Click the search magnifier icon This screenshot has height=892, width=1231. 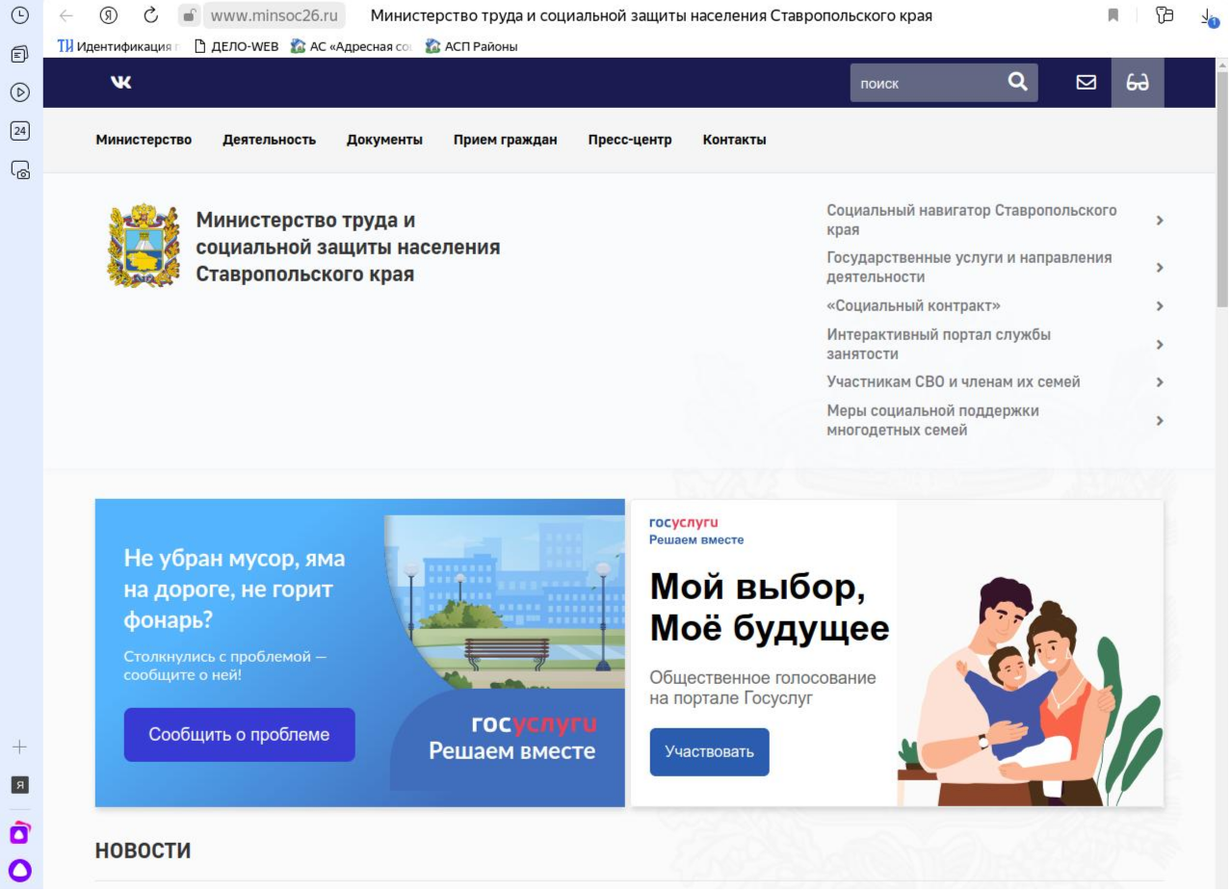pyautogui.click(x=1016, y=84)
